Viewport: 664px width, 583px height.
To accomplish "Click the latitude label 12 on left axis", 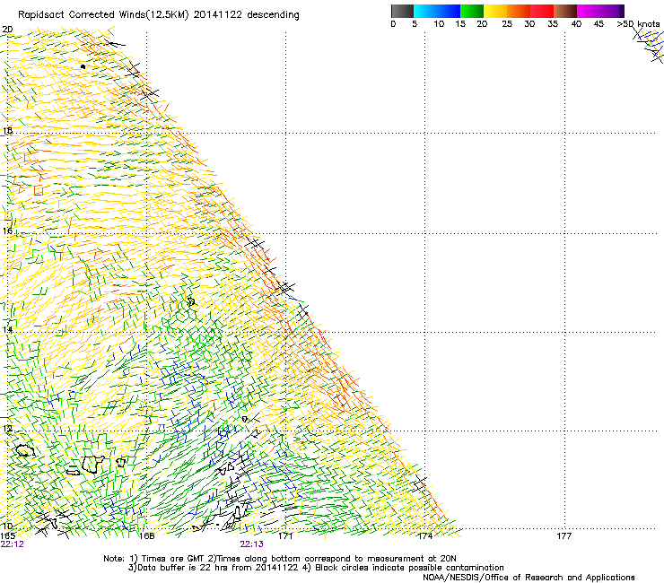I will pyautogui.click(x=7, y=428).
